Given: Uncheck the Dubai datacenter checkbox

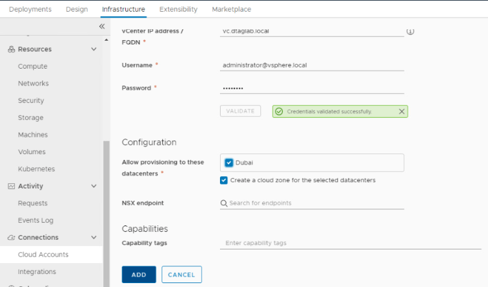Looking at the screenshot, I should tap(229, 163).
